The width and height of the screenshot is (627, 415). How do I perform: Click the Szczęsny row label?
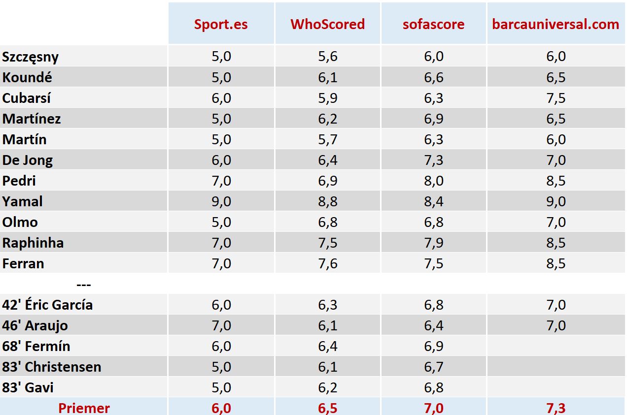point(31,57)
